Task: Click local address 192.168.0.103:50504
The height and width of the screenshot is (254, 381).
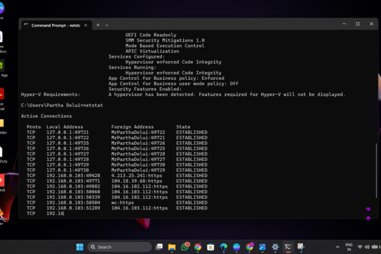Action: tap(73, 203)
